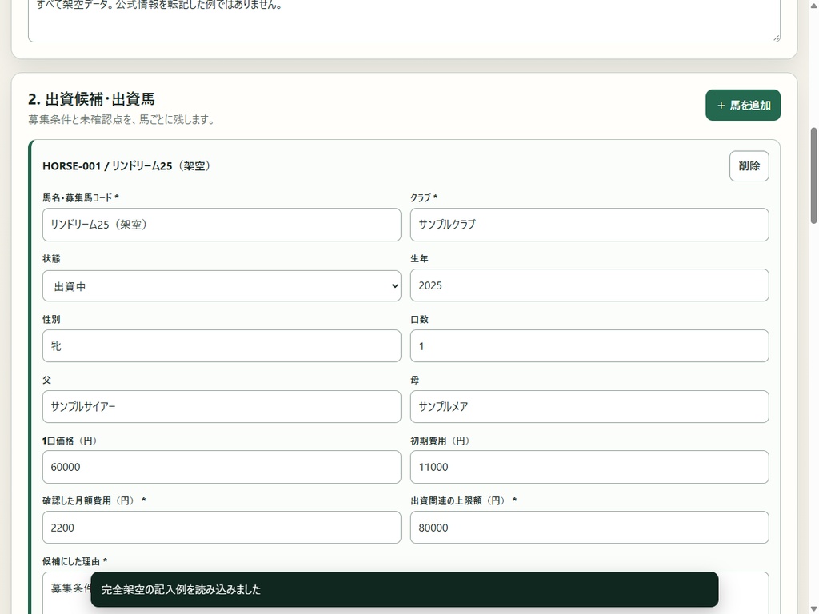Open the 状態 dropdown showing 出資中

click(x=222, y=285)
